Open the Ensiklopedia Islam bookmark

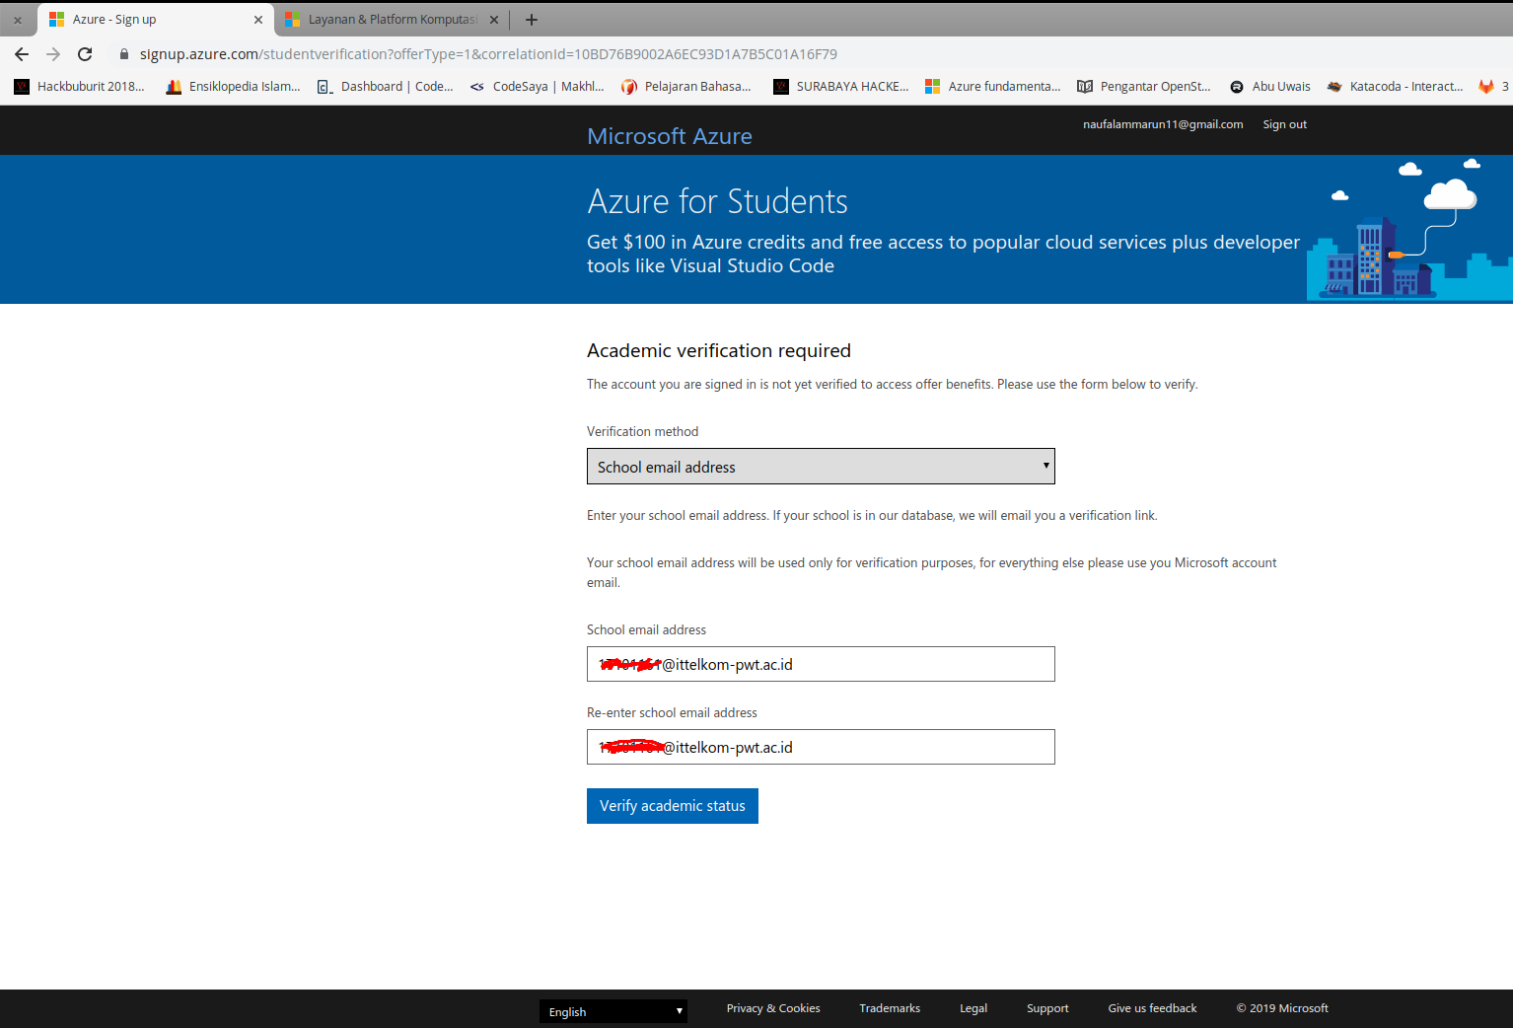[x=233, y=87]
